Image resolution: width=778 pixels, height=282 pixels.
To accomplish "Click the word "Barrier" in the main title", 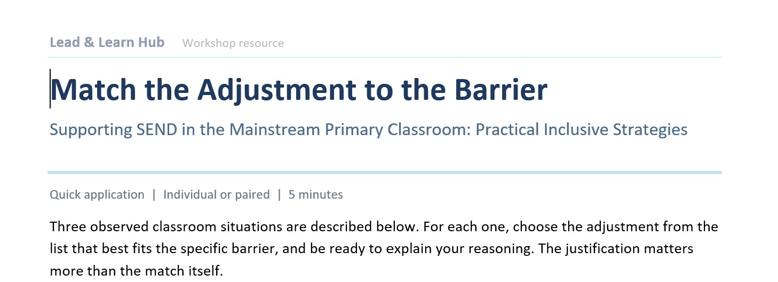I will (x=501, y=89).
